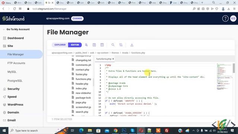The height and width of the screenshot is (134, 238).
Task: Click the address bar URL field
Action: (x=49, y=9)
